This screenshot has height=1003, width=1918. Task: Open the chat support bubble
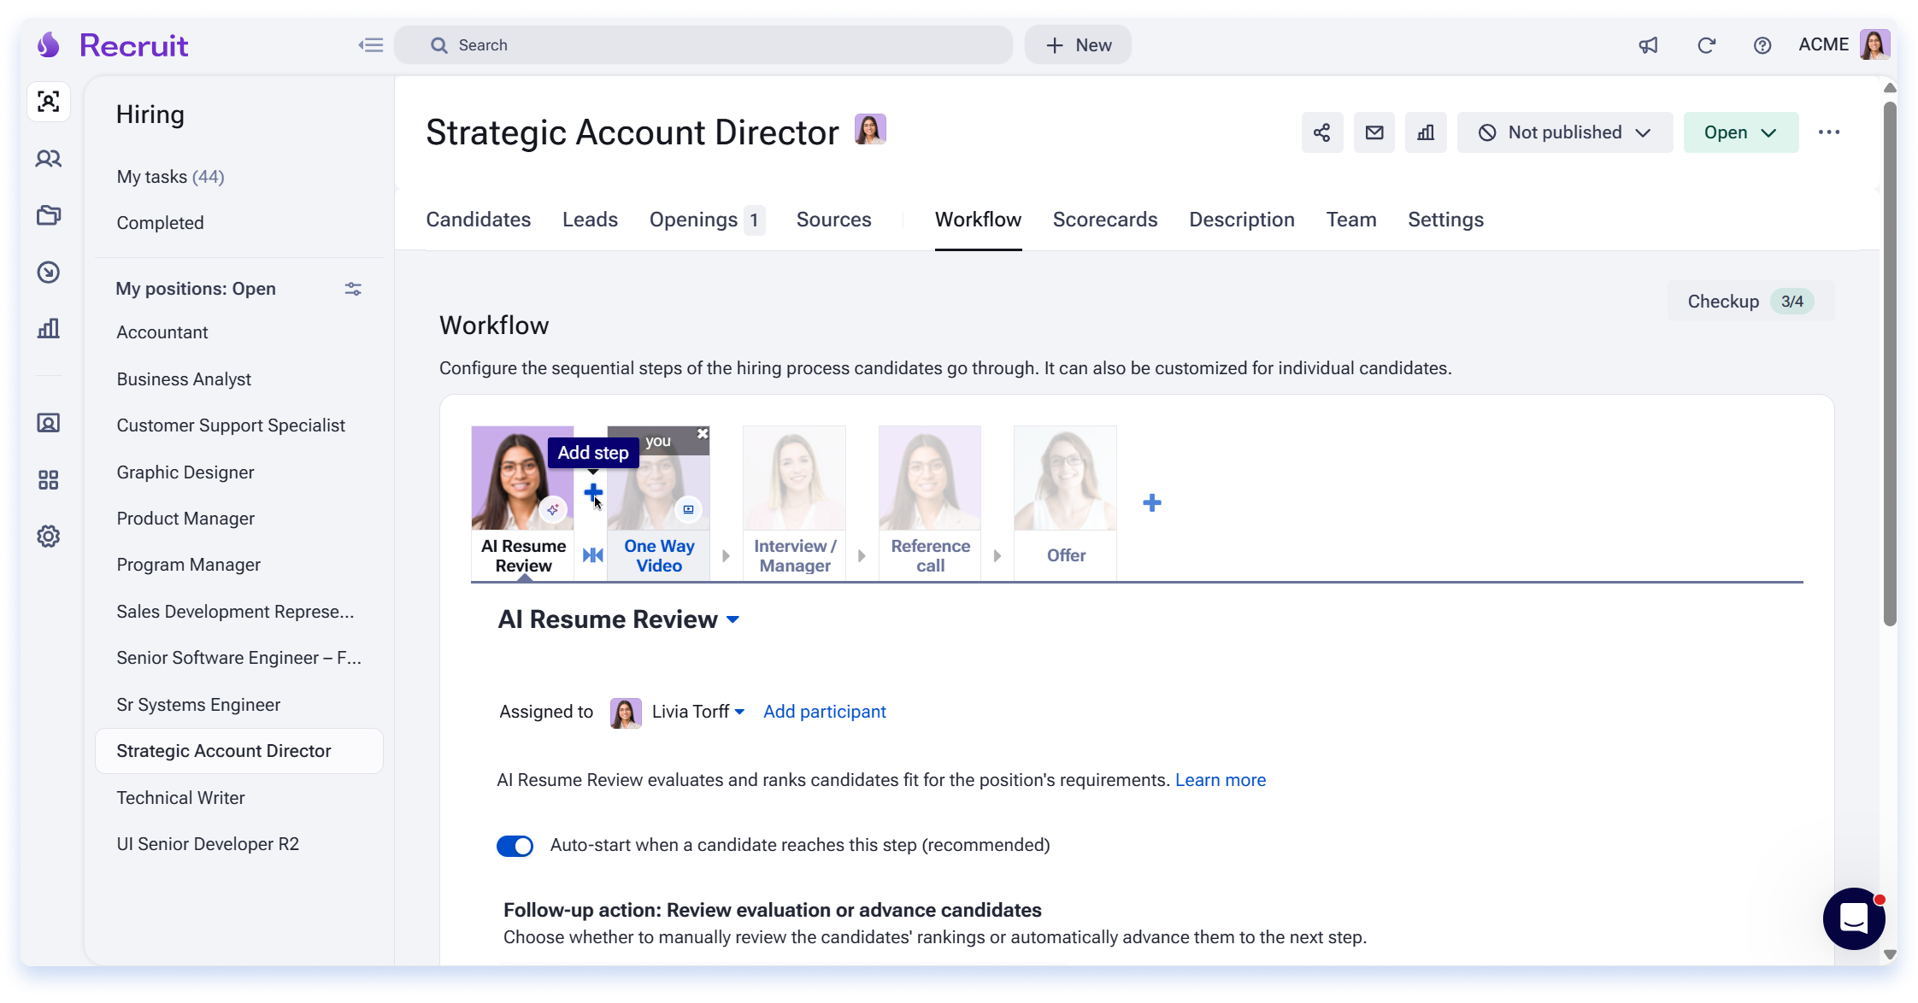tap(1854, 918)
